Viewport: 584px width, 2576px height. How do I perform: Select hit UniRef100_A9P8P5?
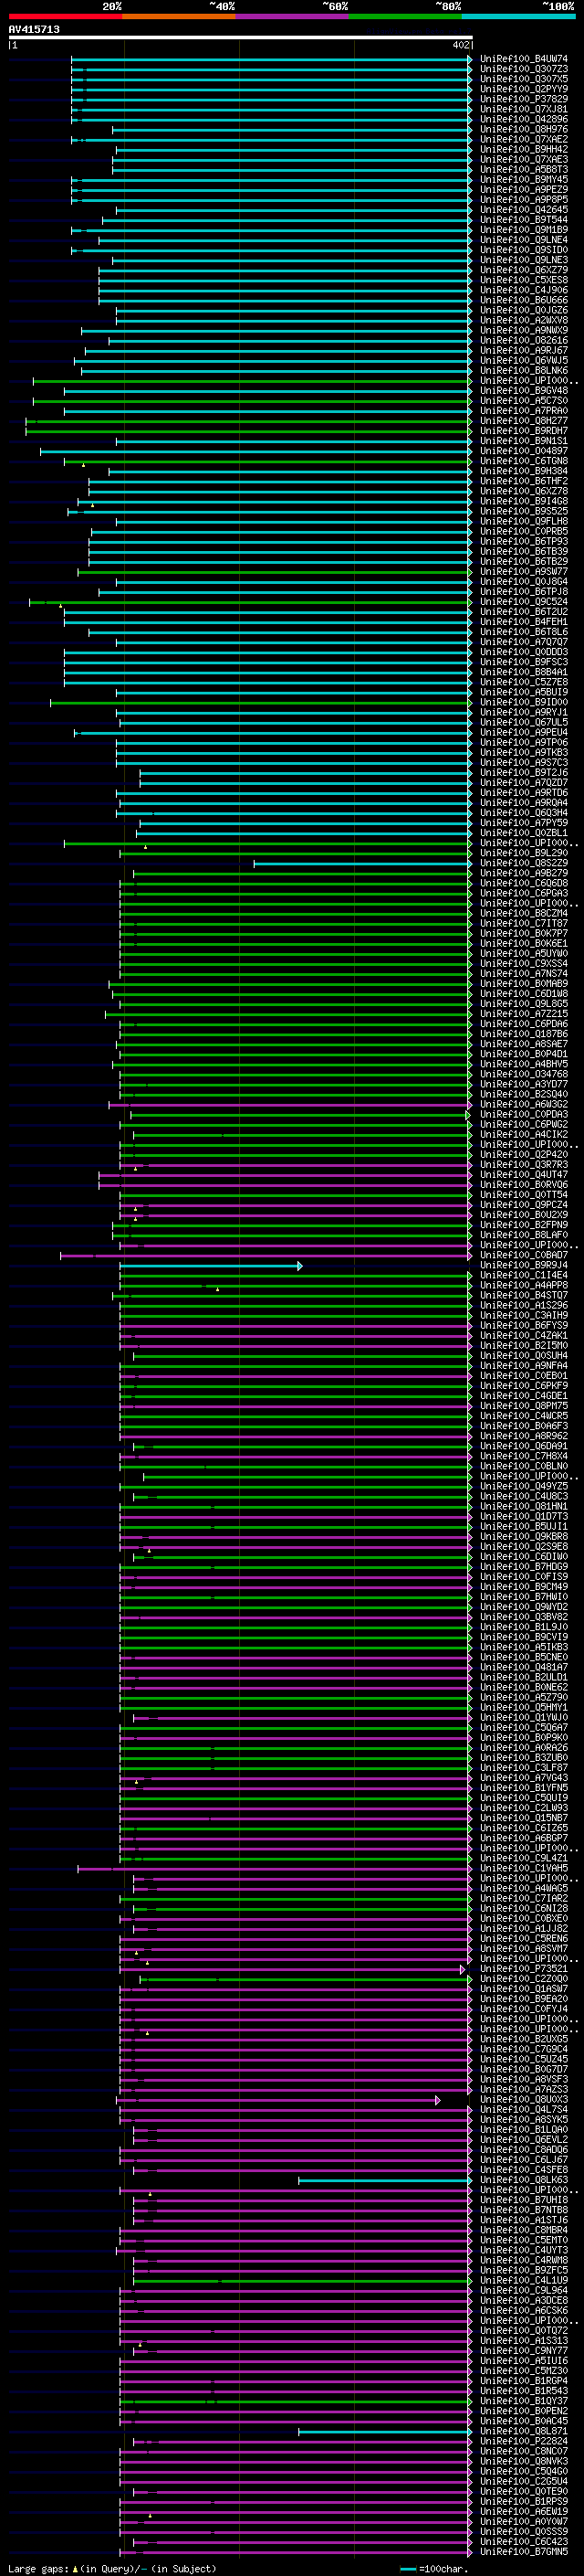[524, 199]
